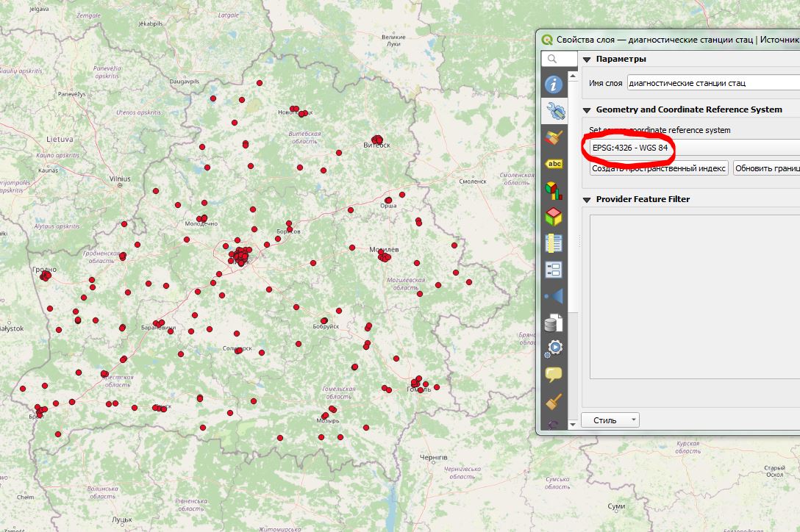Open the Fields tab icon
800x532 pixels.
tap(554, 243)
